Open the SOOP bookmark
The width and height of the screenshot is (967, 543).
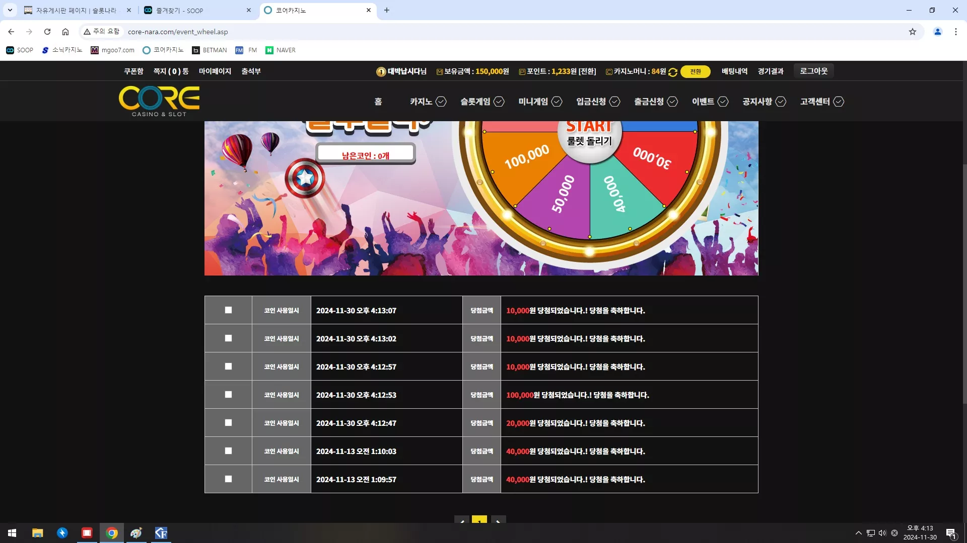20,50
